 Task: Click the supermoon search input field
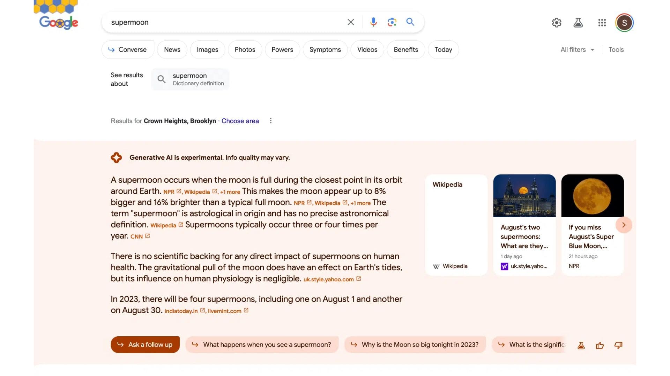click(223, 22)
